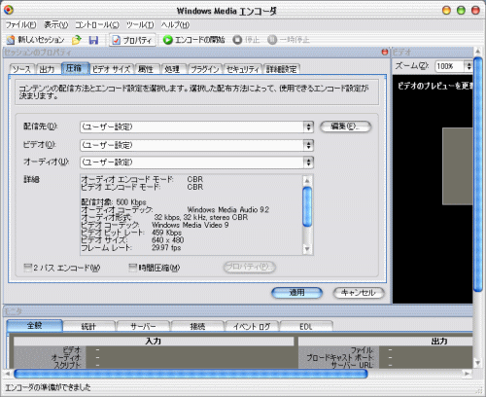Close the Session Properties panel with red icon

[385, 52]
